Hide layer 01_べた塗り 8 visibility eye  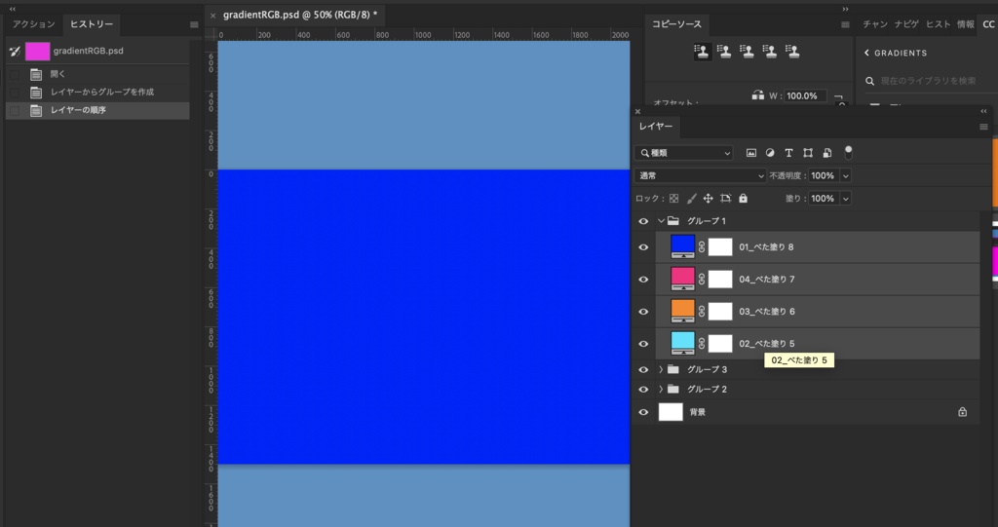pyautogui.click(x=643, y=247)
